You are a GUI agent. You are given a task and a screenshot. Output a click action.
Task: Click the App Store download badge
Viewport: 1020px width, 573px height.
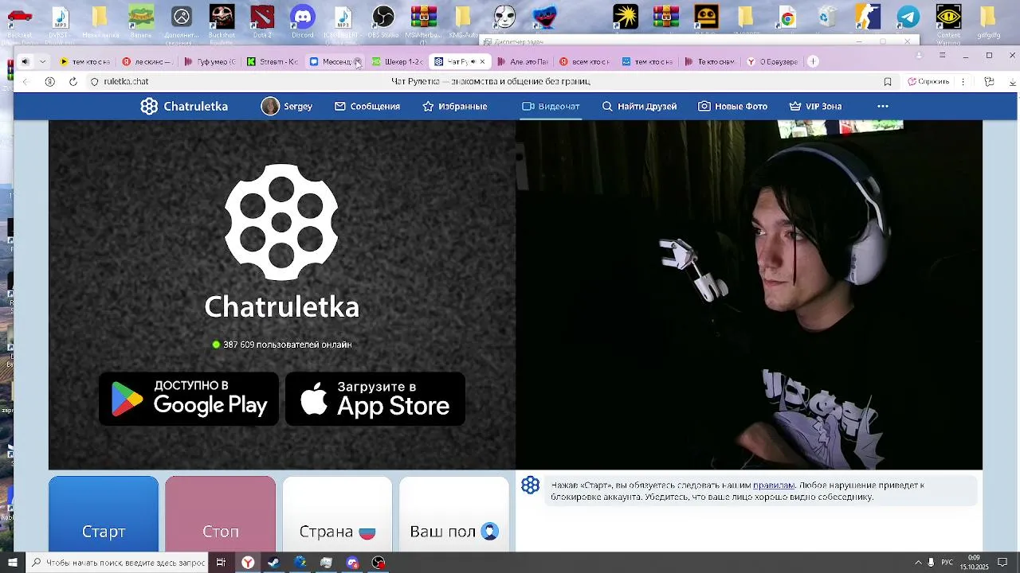(375, 399)
